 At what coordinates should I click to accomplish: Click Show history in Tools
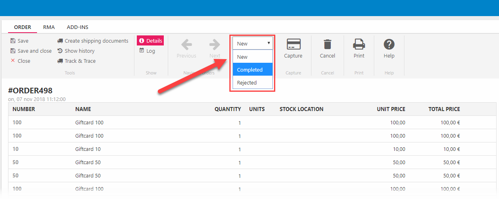tap(79, 51)
